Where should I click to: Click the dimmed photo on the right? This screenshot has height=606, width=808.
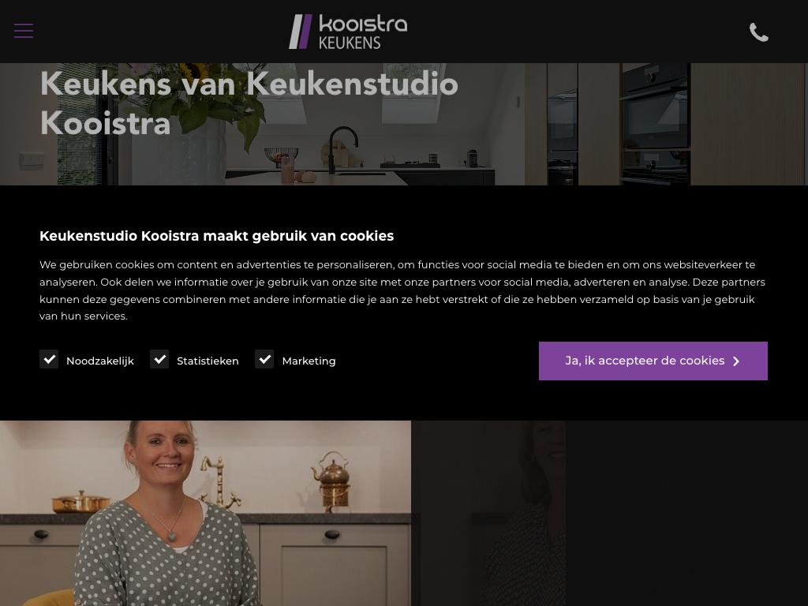point(610,513)
